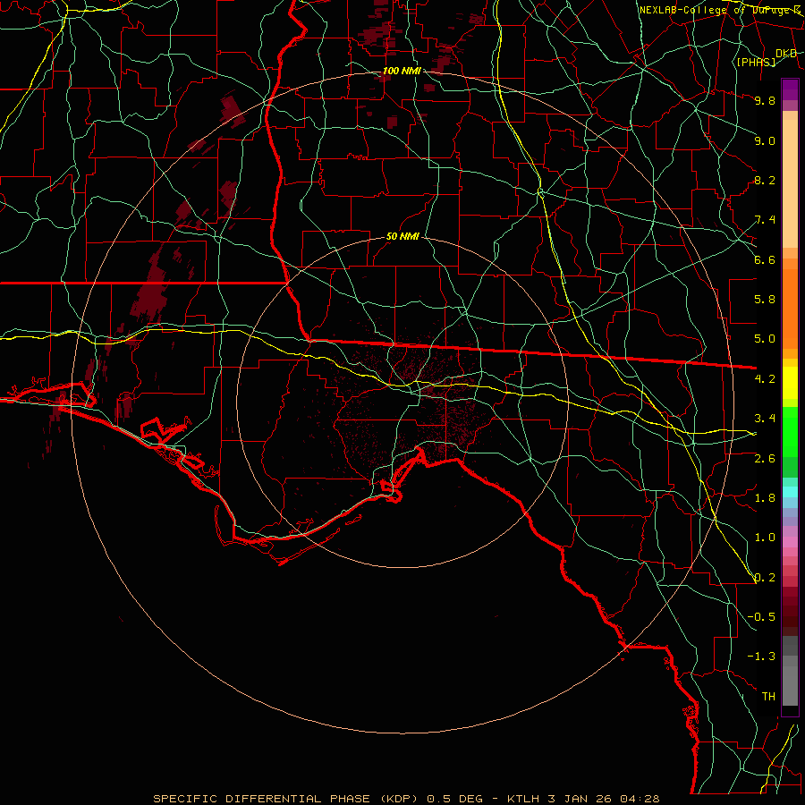This screenshot has width=805, height=805.
Task: Click the -0.5 legend value
Action: click(x=761, y=617)
